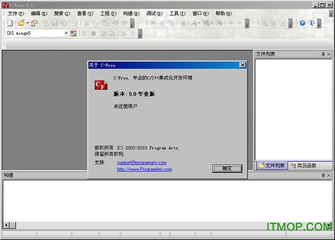Click the run play triangle icon
335x240 pixels.
click(x=85, y=33)
